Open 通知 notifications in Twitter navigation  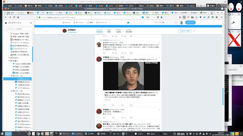point(90,23)
